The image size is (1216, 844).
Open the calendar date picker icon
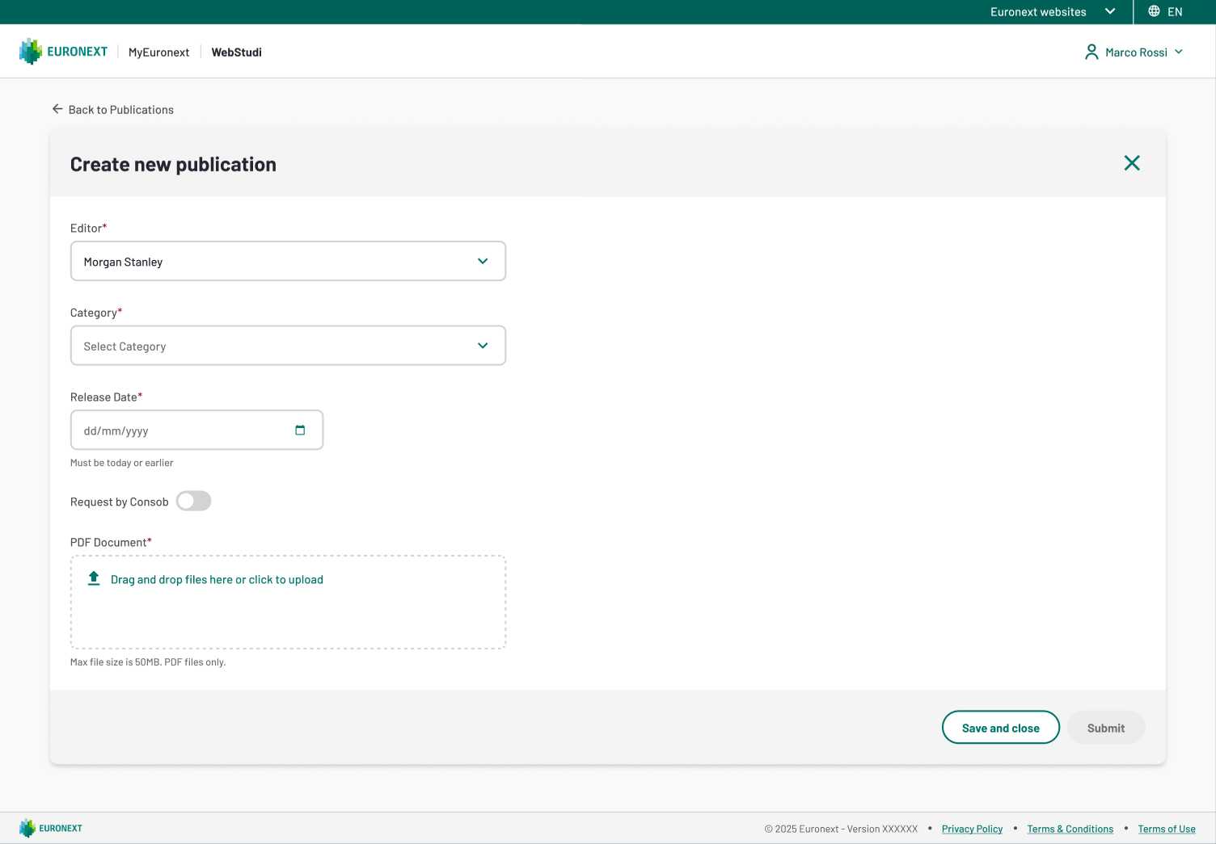click(x=300, y=430)
